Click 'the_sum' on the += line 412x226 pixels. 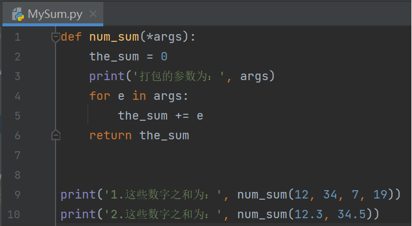pos(143,116)
